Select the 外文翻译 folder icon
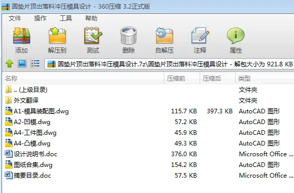 pyautogui.click(x=8, y=100)
